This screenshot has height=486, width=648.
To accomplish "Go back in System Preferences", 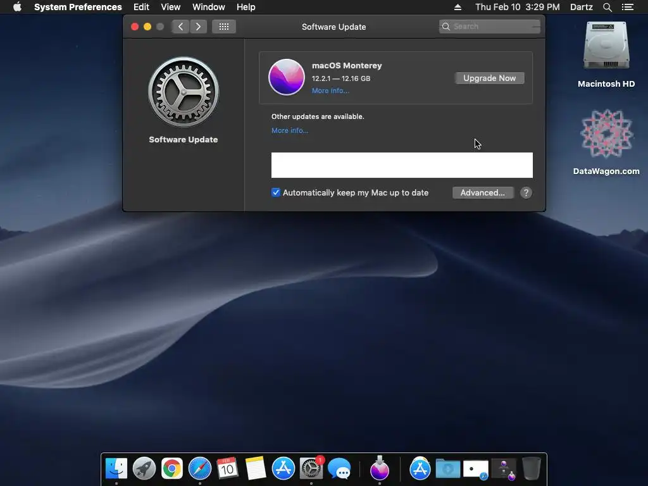I will tap(180, 27).
